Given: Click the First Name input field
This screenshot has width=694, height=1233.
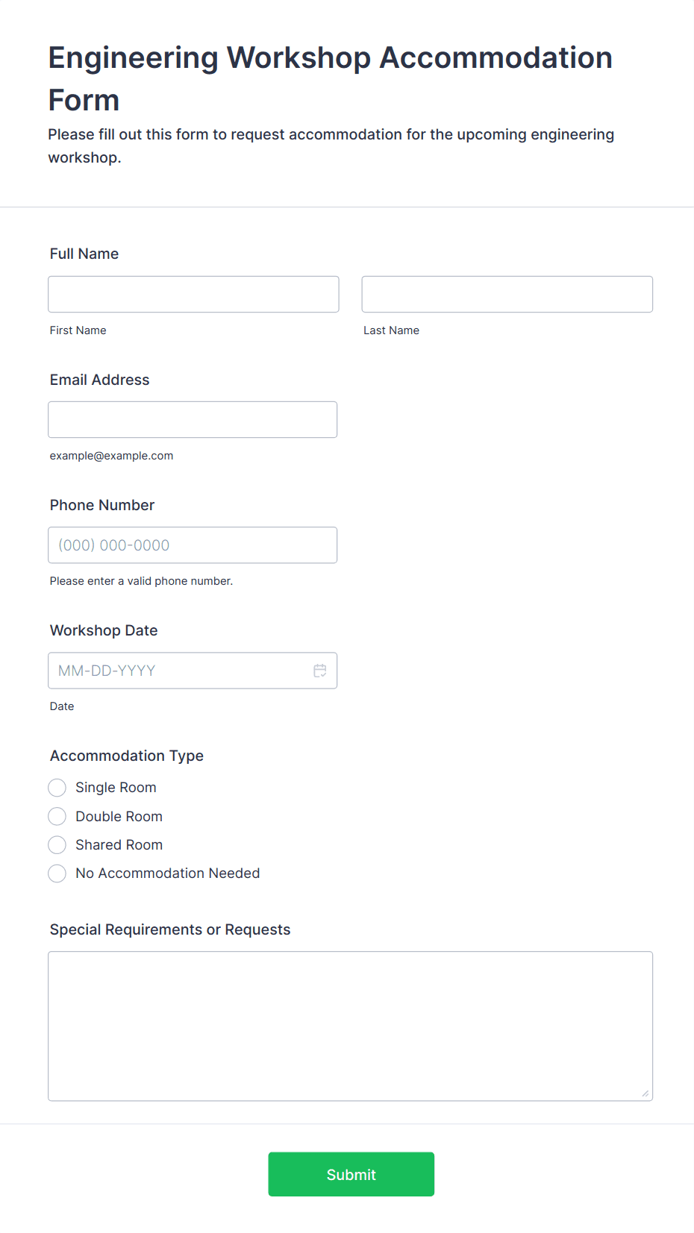Looking at the screenshot, I should click(x=193, y=294).
